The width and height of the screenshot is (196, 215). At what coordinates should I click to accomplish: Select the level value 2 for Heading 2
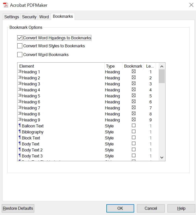tap(150, 78)
